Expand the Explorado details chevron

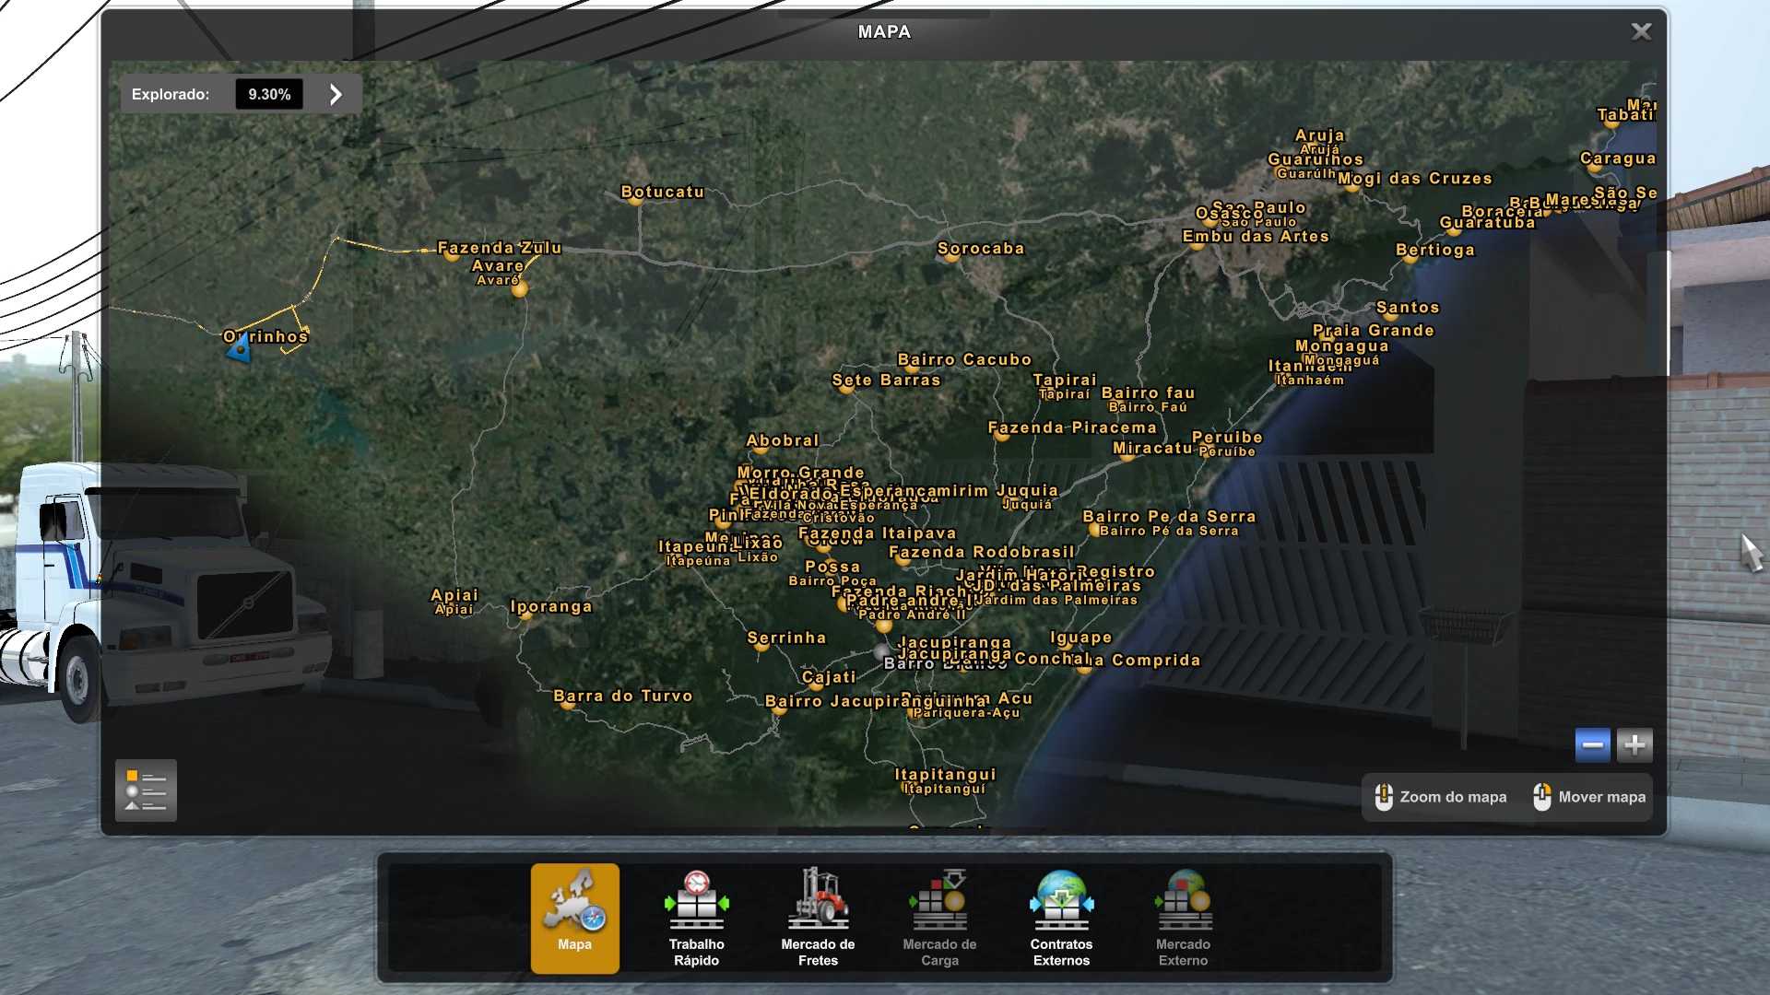pos(336,94)
